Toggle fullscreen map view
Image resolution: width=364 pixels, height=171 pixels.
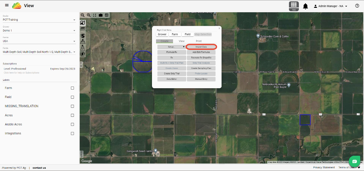pyautogui.click(x=95, y=15)
